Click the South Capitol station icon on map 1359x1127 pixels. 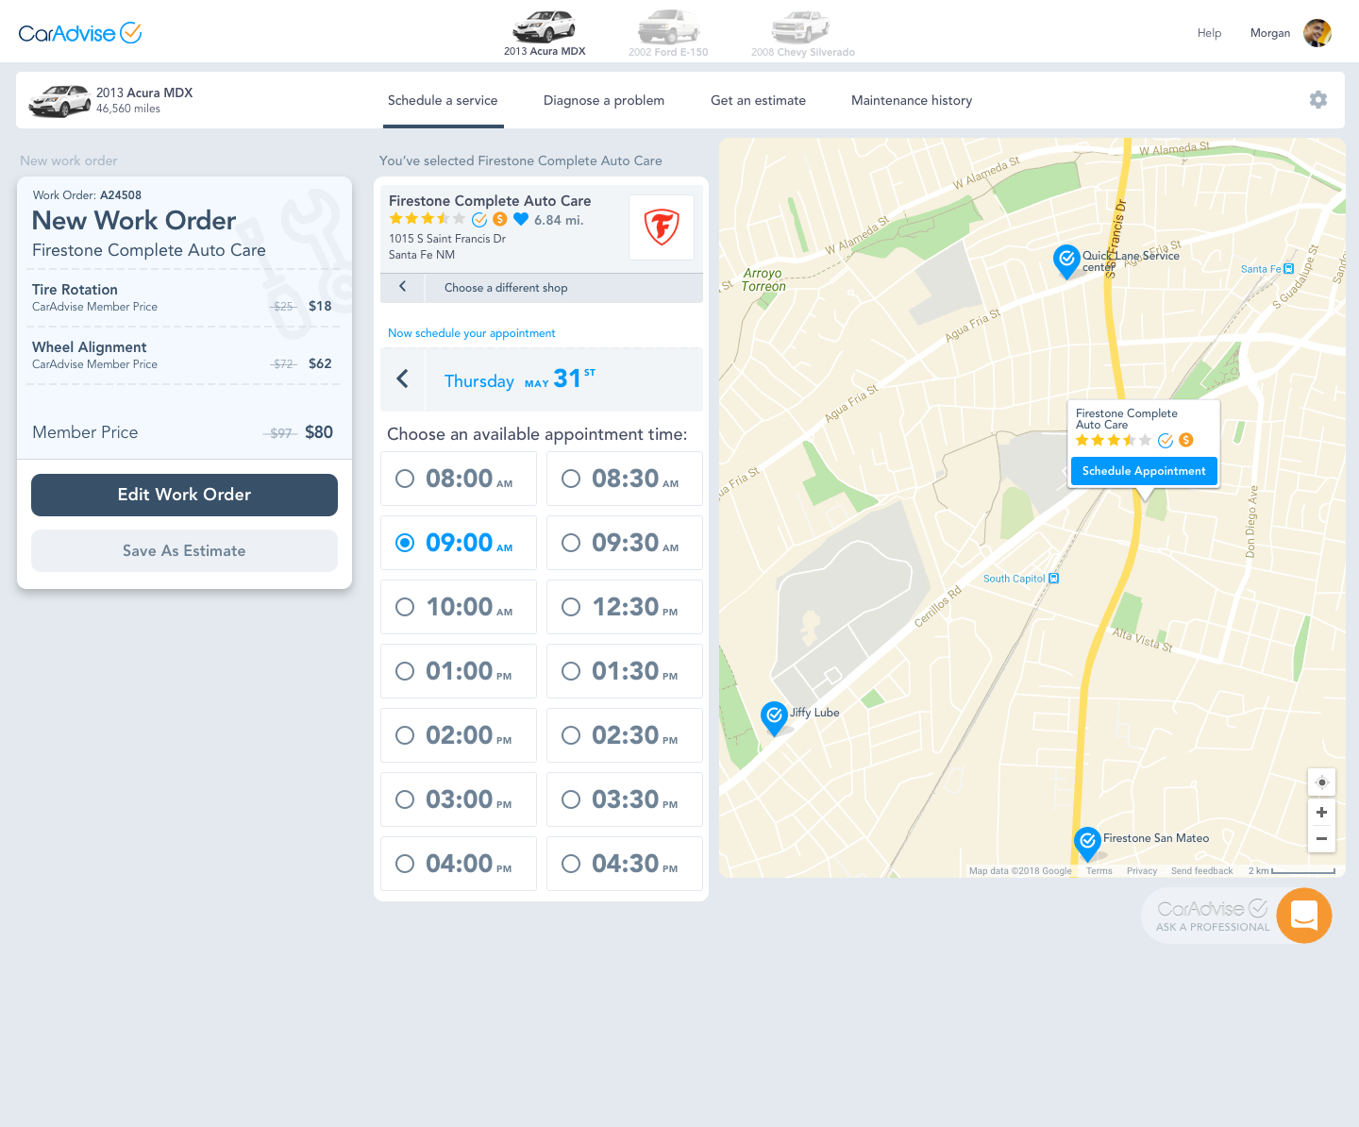coord(1054,579)
